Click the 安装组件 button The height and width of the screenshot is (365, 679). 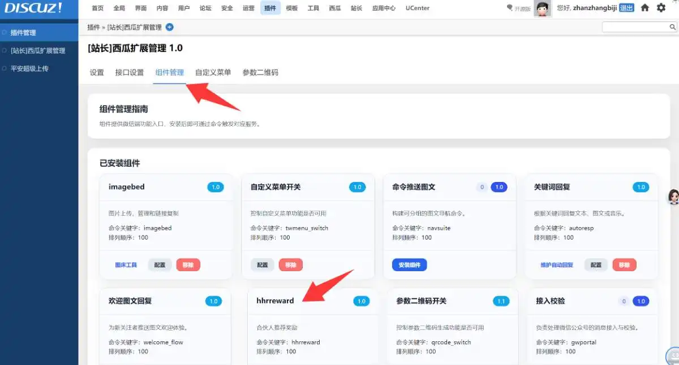click(x=409, y=264)
